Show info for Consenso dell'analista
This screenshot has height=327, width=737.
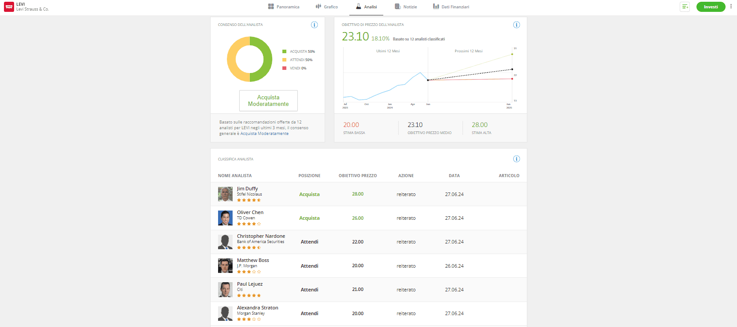point(315,25)
